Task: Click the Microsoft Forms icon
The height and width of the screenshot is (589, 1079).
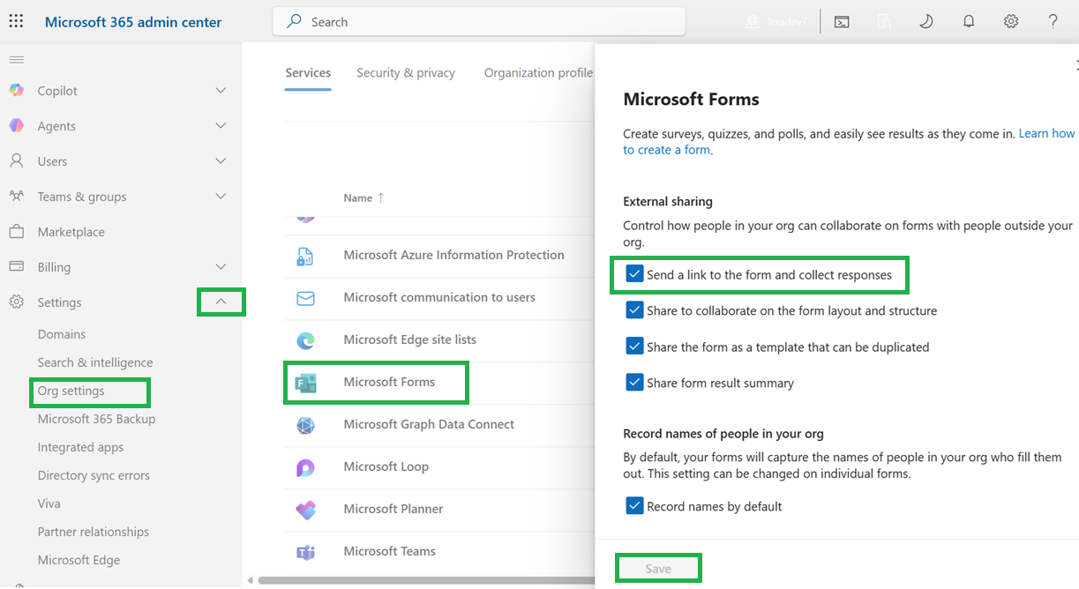Action: click(x=305, y=383)
